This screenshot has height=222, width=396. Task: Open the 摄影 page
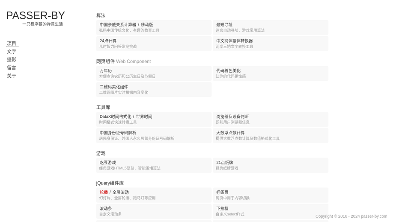coord(12,59)
